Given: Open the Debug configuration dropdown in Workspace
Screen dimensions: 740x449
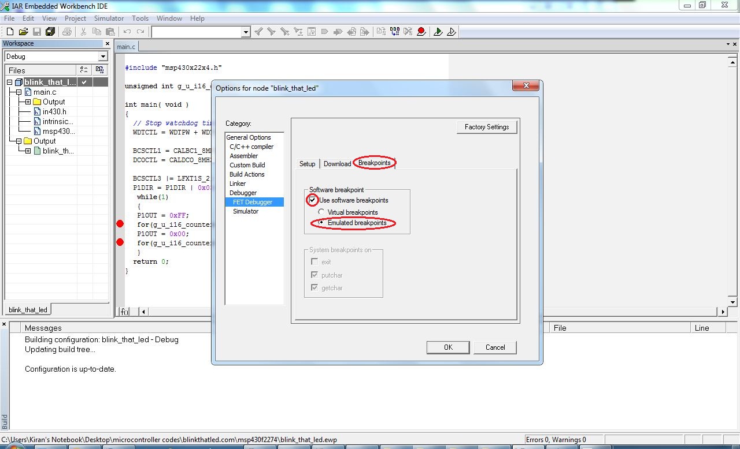Looking at the screenshot, I should 103,57.
